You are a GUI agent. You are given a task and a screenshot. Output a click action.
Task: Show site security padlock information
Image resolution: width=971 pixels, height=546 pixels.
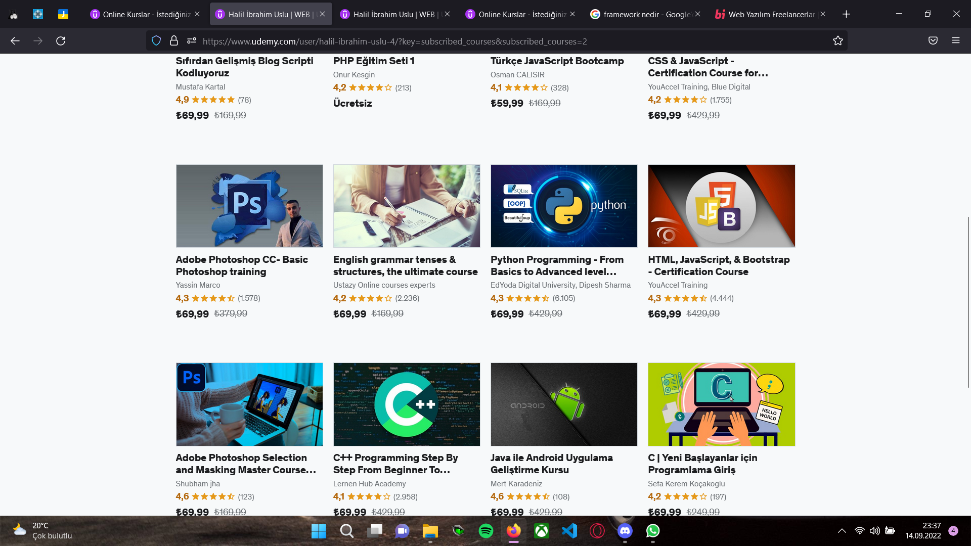pyautogui.click(x=174, y=41)
